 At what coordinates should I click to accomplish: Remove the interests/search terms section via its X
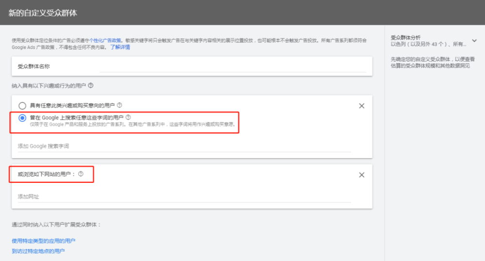pos(362,106)
